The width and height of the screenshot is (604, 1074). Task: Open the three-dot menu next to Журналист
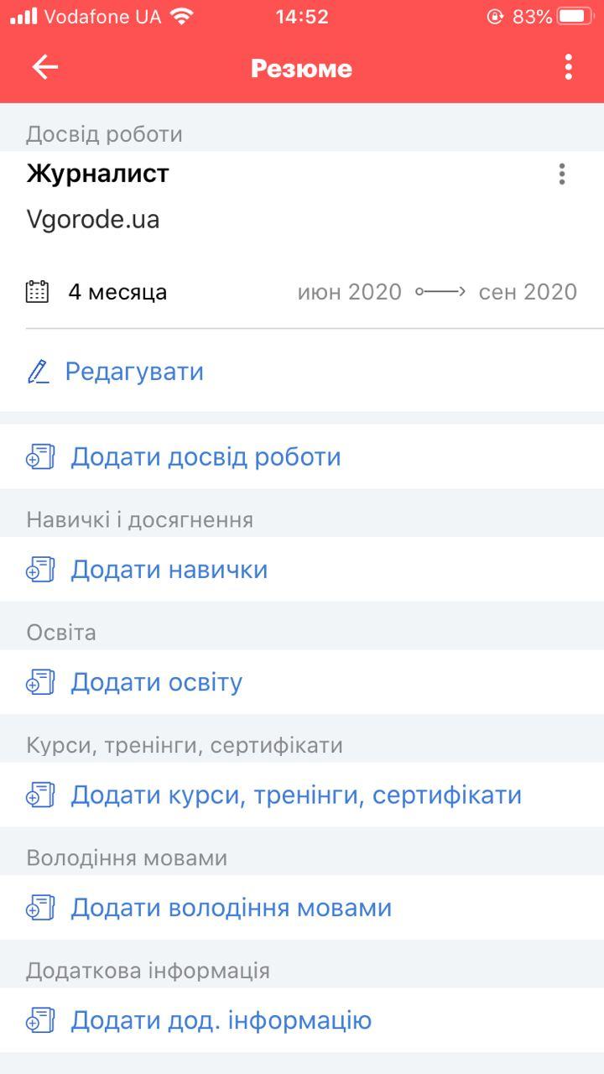(561, 174)
